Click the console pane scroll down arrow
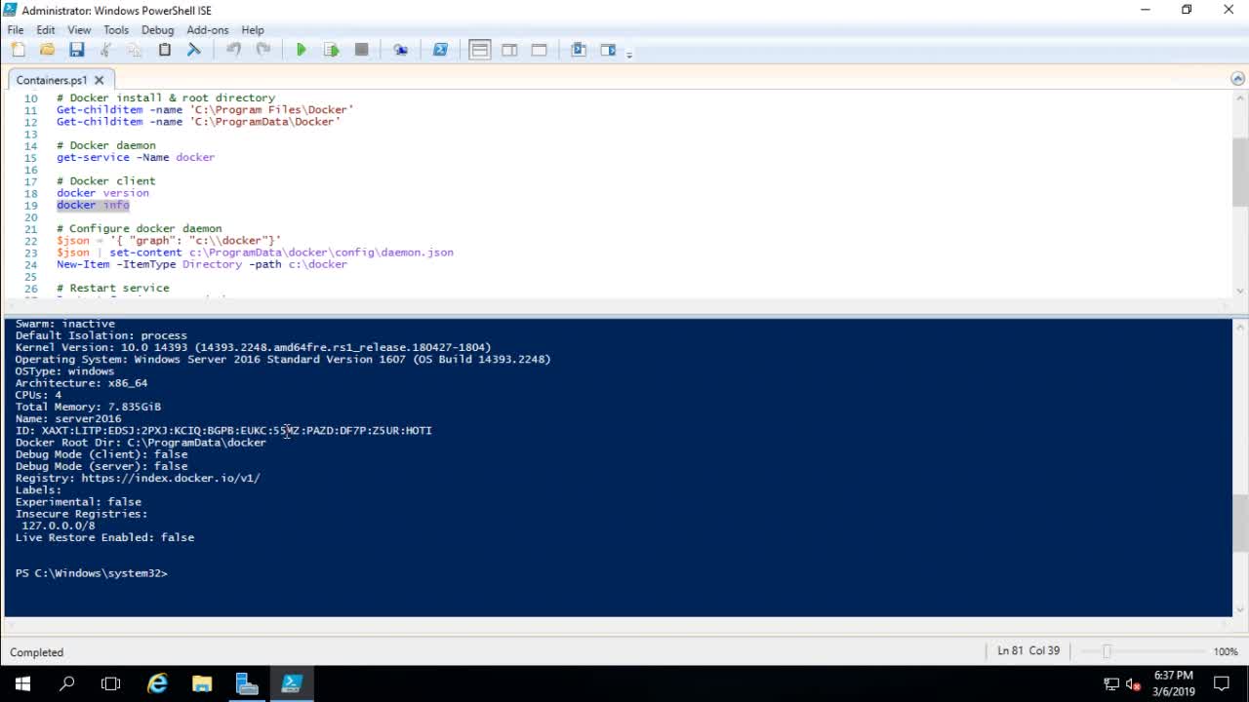 pyautogui.click(x=1240, y=610)
